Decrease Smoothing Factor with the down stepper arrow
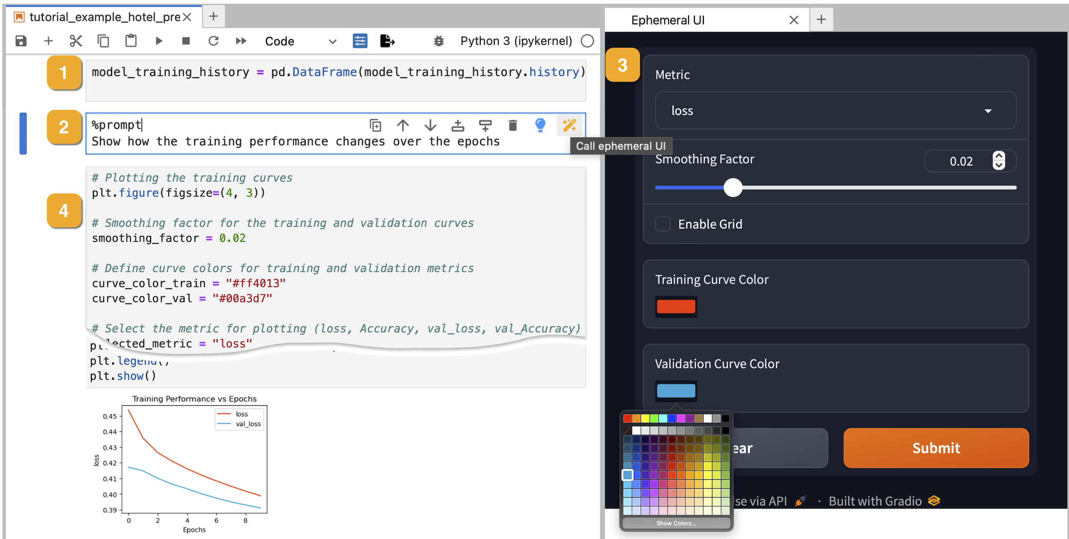 tap(999, 165)
